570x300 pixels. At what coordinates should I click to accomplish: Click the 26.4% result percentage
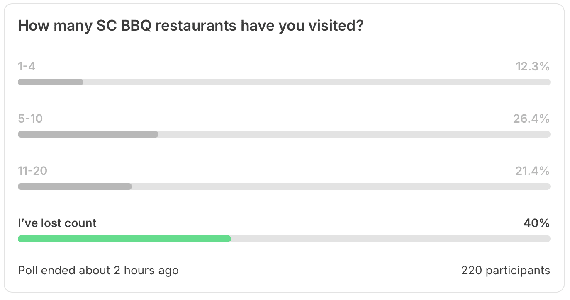531,119
